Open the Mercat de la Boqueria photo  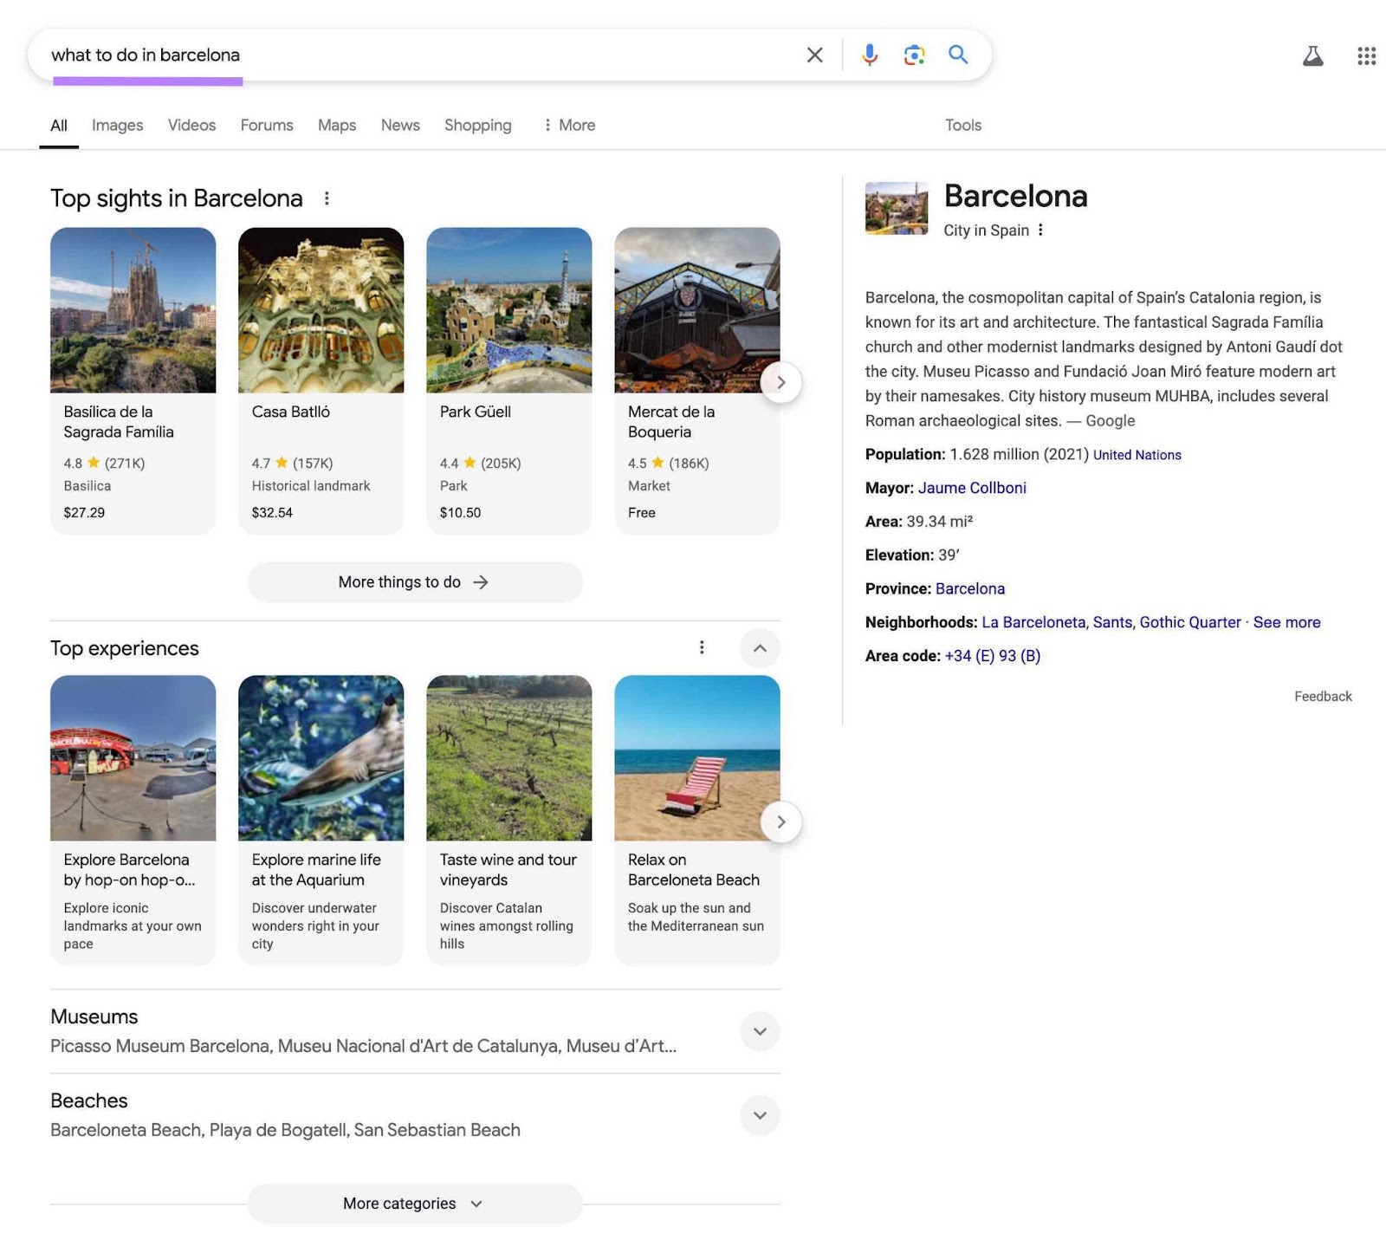pyautogui.click(x=696, y=310)
